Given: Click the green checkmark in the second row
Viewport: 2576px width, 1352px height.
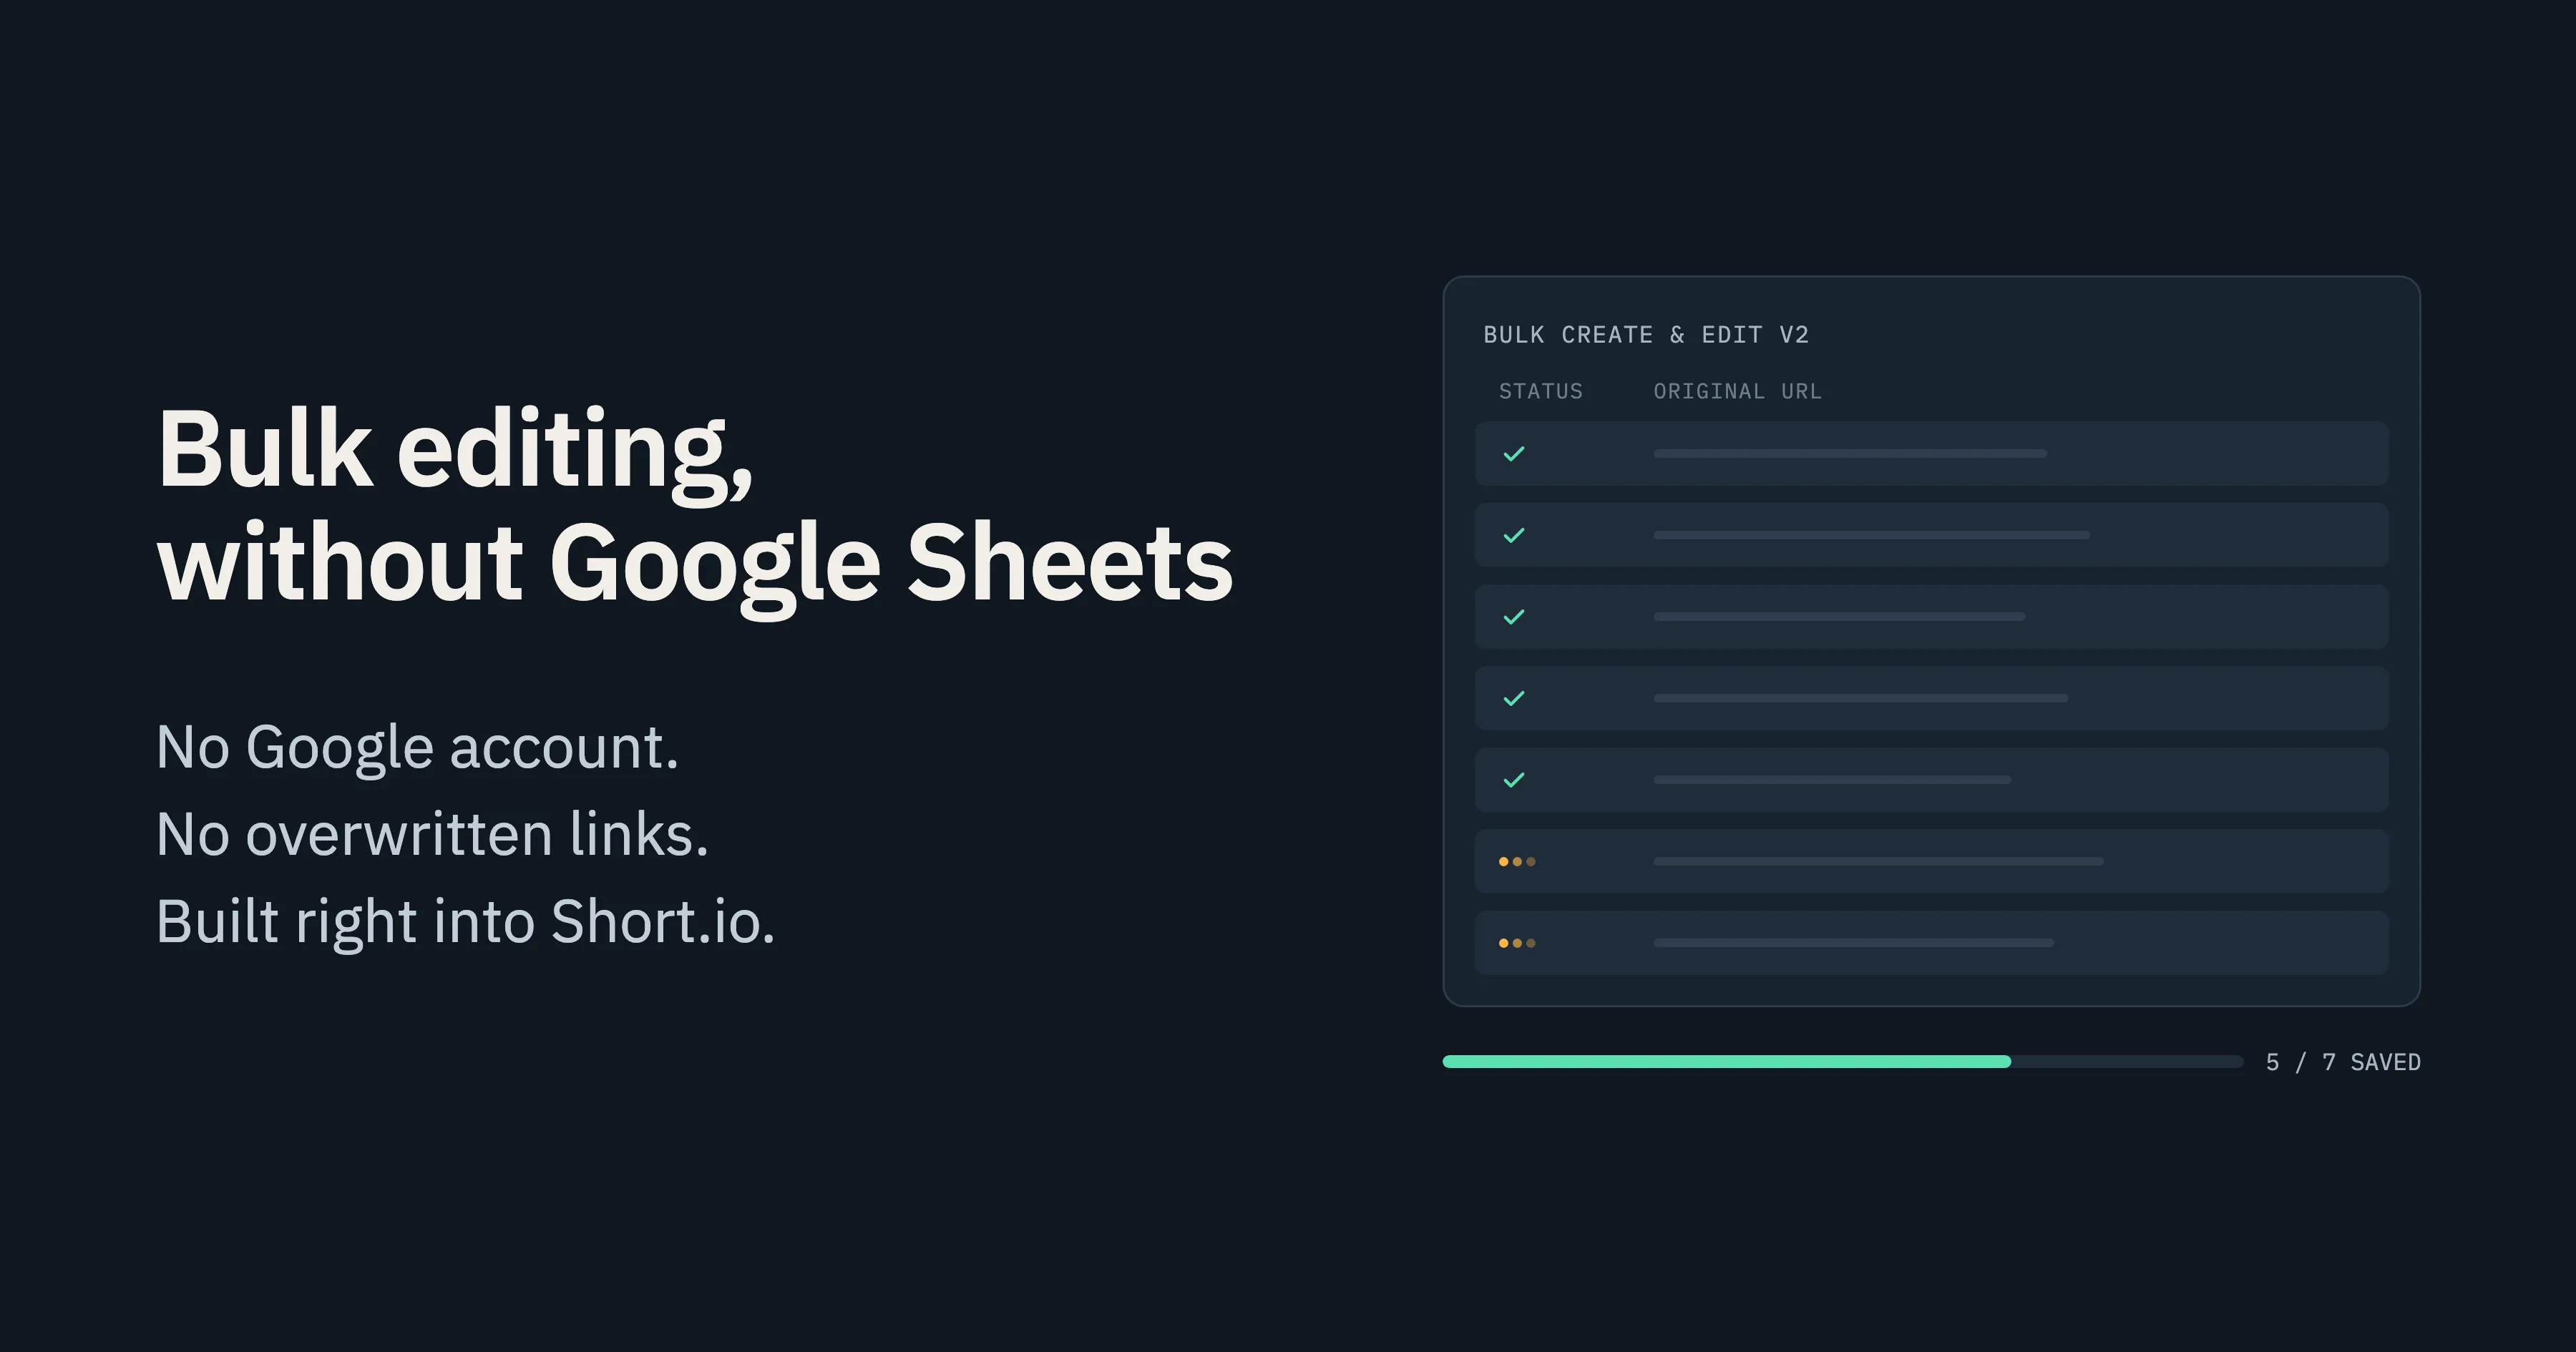Looking at the screenshot, I should (1514, 535).
